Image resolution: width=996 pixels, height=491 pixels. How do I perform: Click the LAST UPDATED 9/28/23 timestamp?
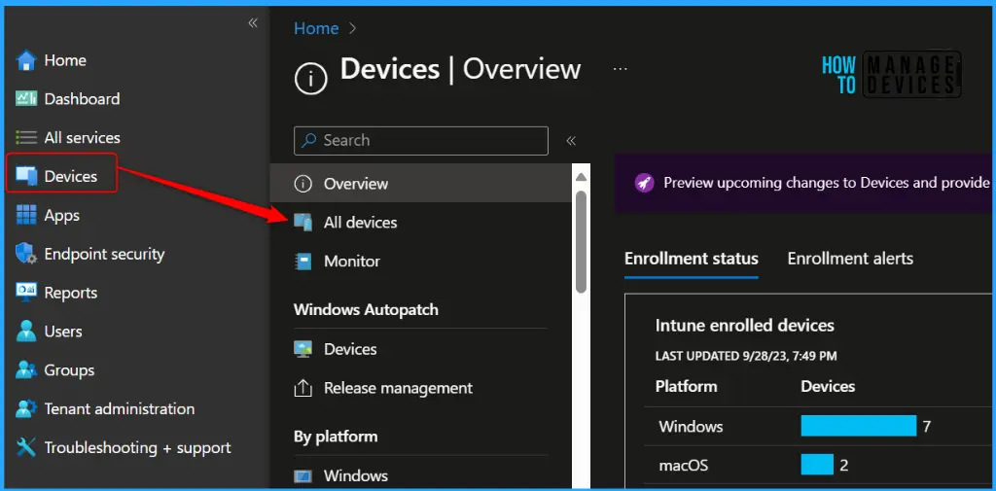click(746, 357)
